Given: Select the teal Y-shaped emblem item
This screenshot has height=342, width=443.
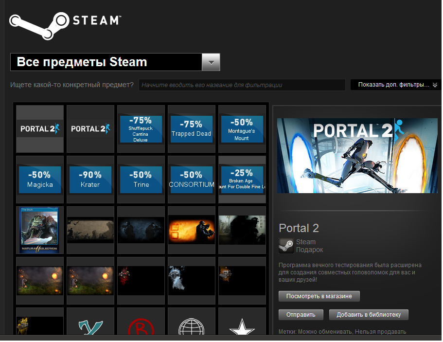Looking at the screenshot, I should tap(90, 322).
